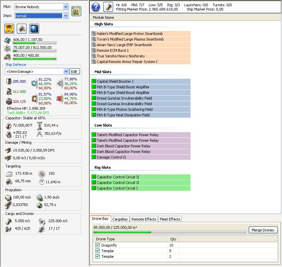Switch to the Fleet Effects tab
The height and width of the screenshot is (267, 282).
point(170,219)
